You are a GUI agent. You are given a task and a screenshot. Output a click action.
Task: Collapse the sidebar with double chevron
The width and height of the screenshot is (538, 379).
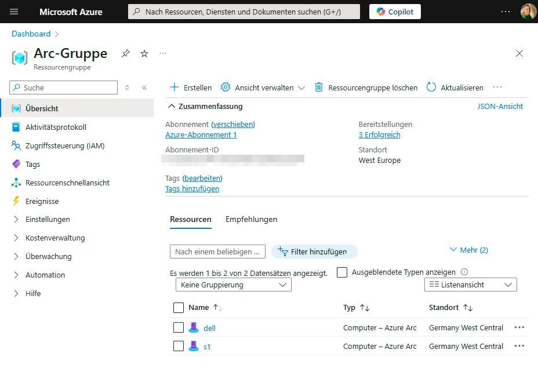click(x=144, y=88)
